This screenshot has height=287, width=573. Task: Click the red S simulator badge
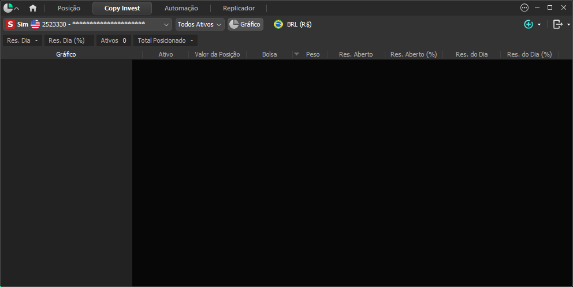10,24
